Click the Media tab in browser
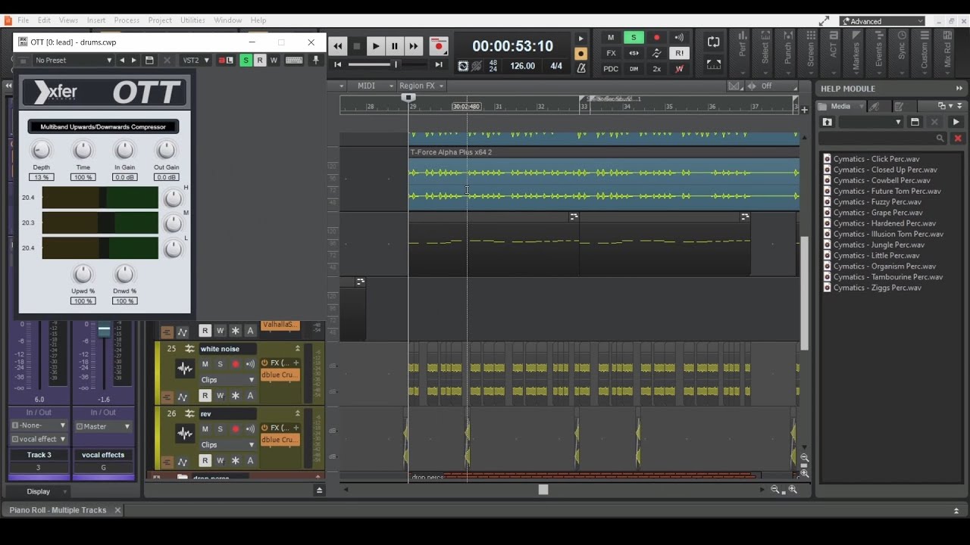The width and height of the screenshot is (970, 545). (x=840, y=106)
